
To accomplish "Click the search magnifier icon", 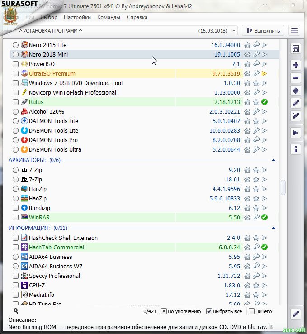I will point(16,311).
